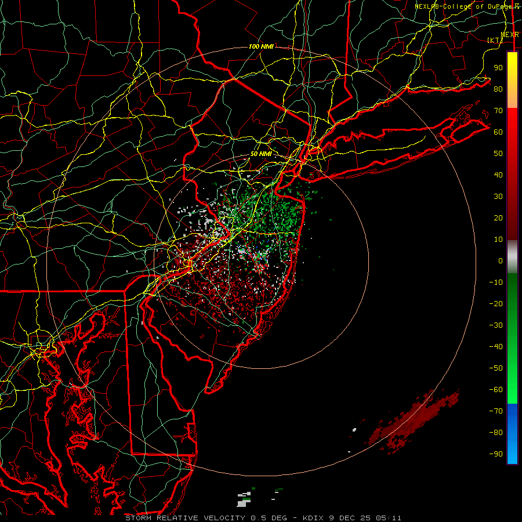Click the -30 scale label

point(496,325)
